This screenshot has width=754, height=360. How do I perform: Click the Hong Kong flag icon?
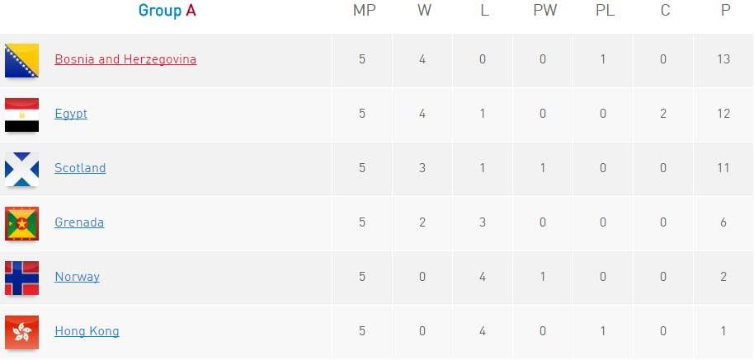[x=21, y=332]
